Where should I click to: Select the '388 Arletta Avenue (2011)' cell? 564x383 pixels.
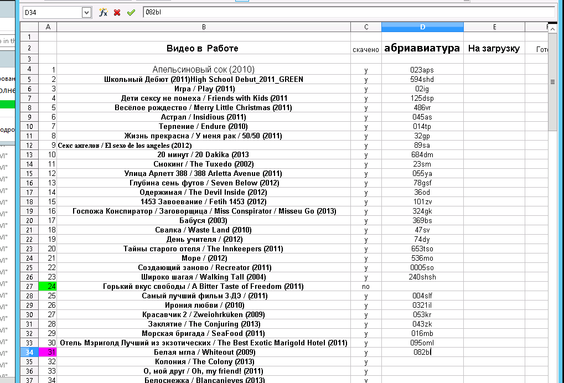click(x=204, y=173)
